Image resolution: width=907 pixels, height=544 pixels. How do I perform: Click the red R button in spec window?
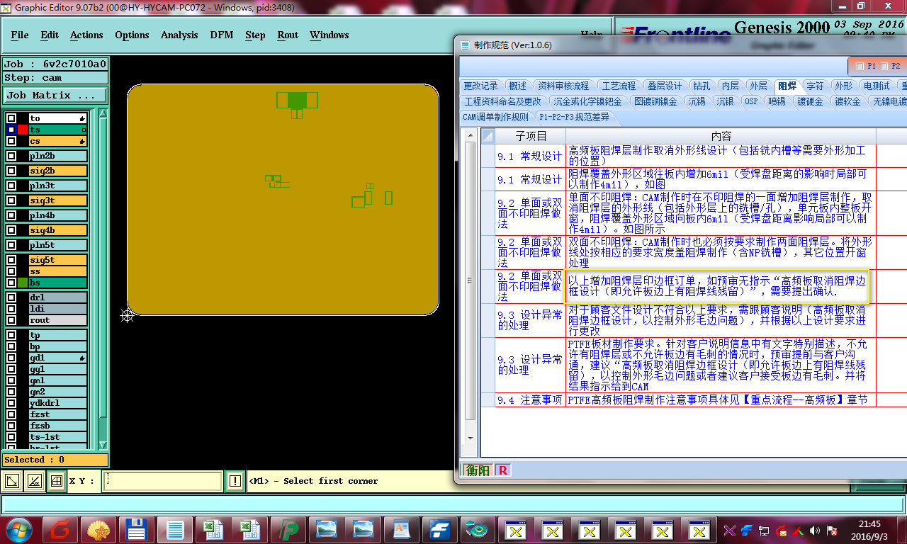502,470
